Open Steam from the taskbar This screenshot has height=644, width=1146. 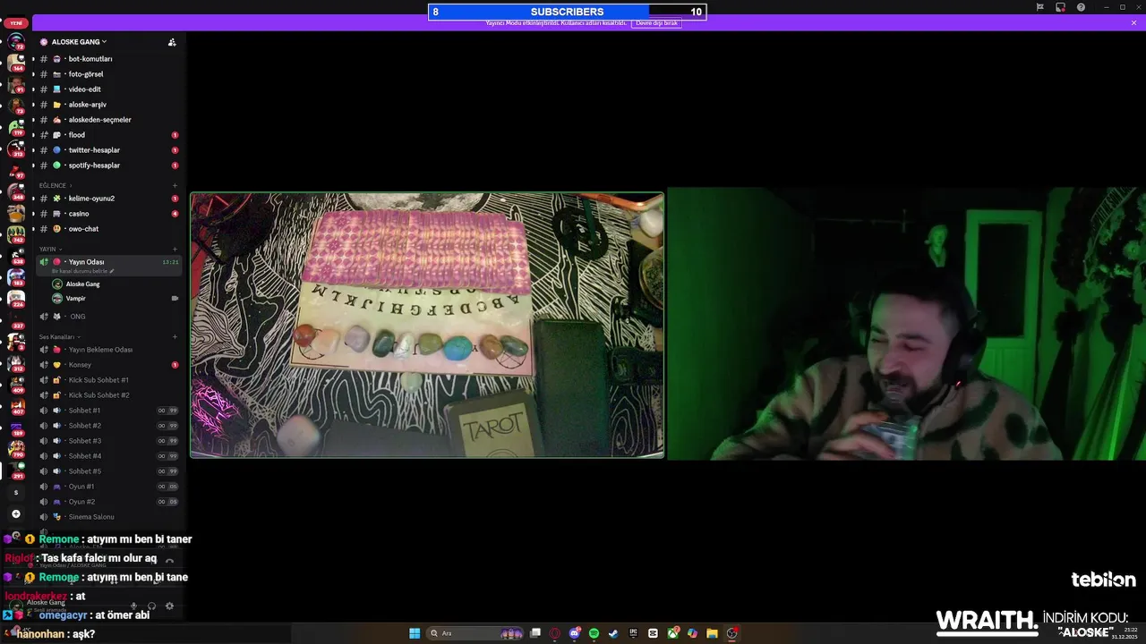click(613, 633)
